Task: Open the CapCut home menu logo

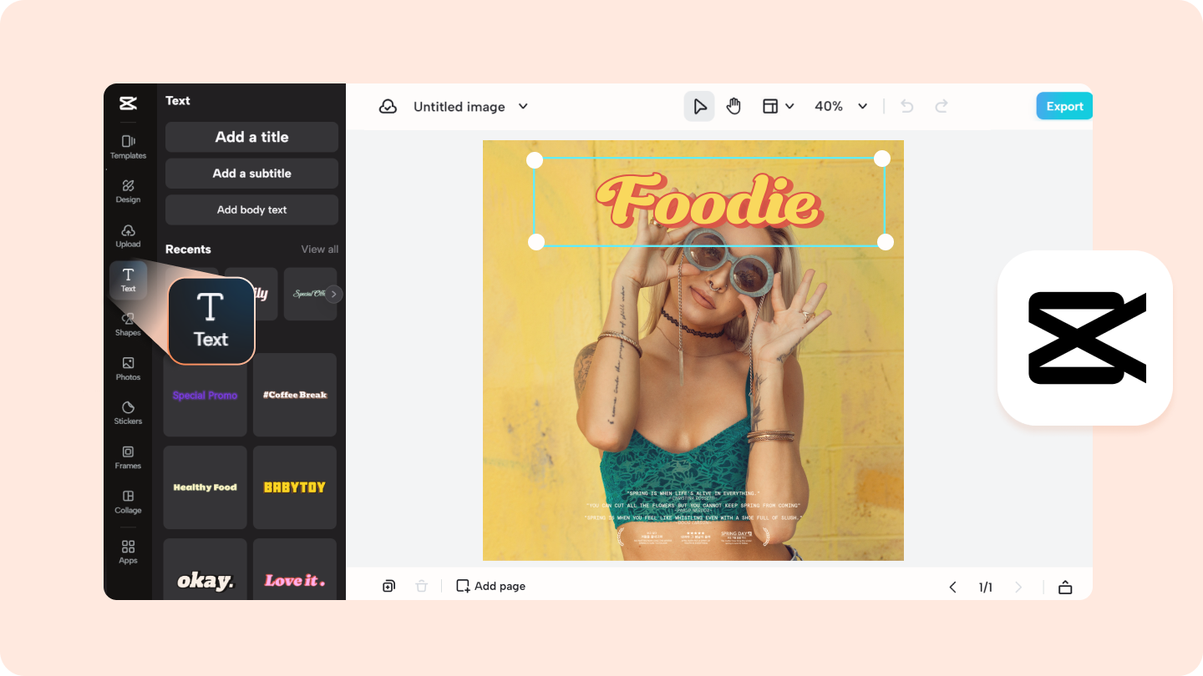Action: point(128,103)
